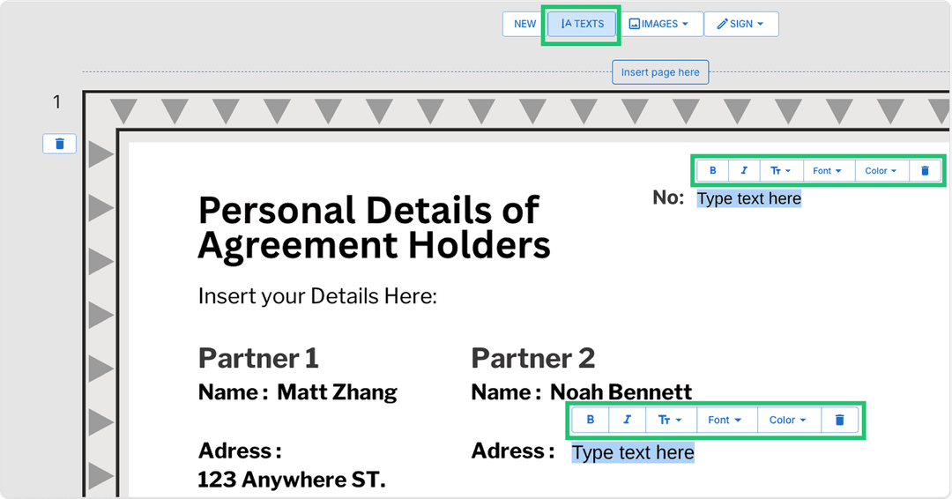This screenshot has height=499, width=952.
Task: Expand Font dropdown in Adress toolbar
Action: click(725, 421)
